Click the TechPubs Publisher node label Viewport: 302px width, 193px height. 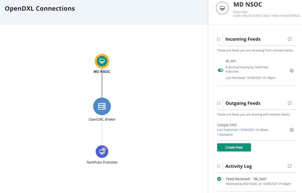[x=102, y=162]
